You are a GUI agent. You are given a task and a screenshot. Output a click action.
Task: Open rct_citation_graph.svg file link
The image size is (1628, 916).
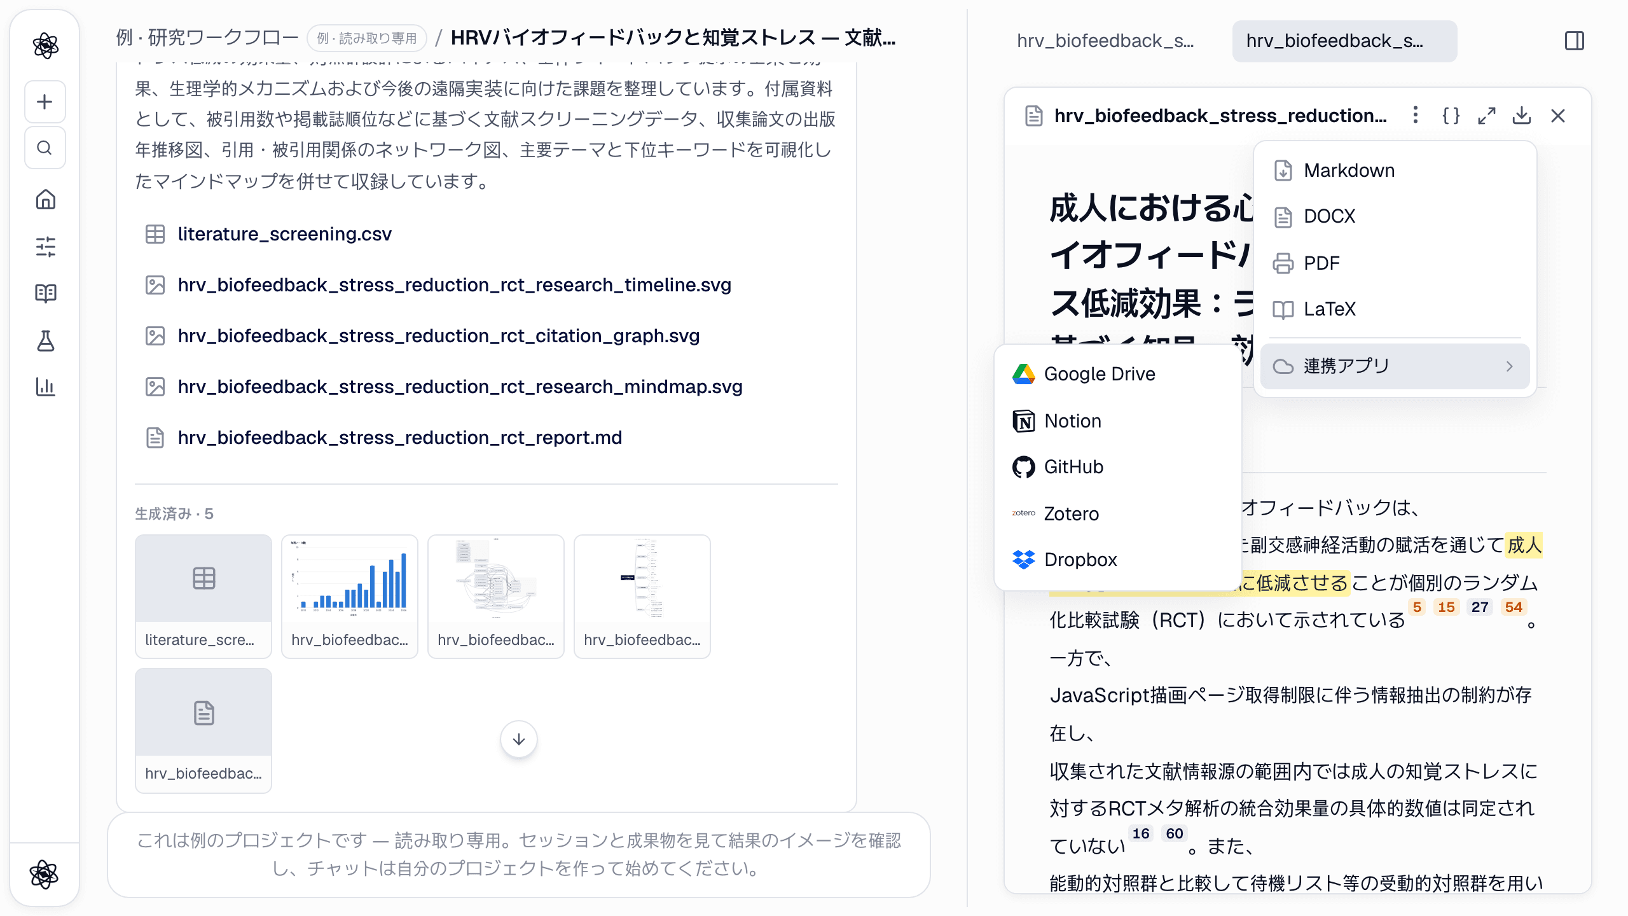tap(438, 336)
